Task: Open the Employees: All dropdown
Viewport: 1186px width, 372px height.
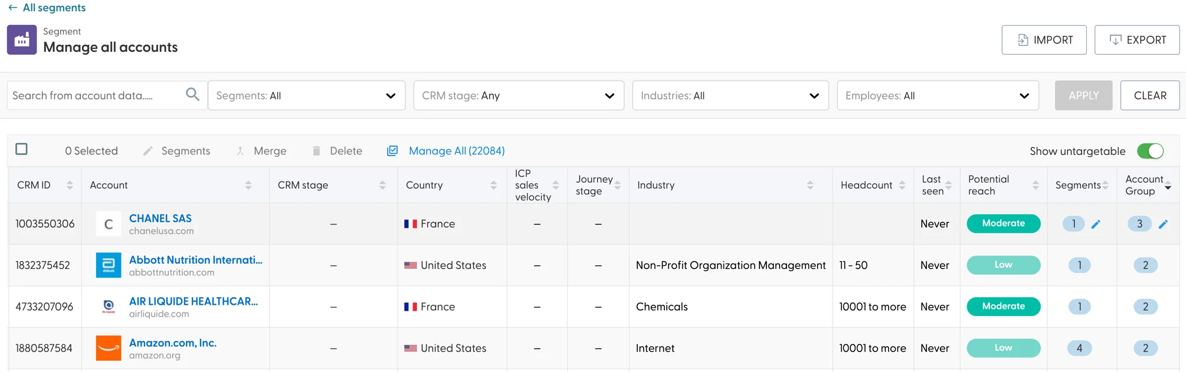Action: [x=938, y=96]
